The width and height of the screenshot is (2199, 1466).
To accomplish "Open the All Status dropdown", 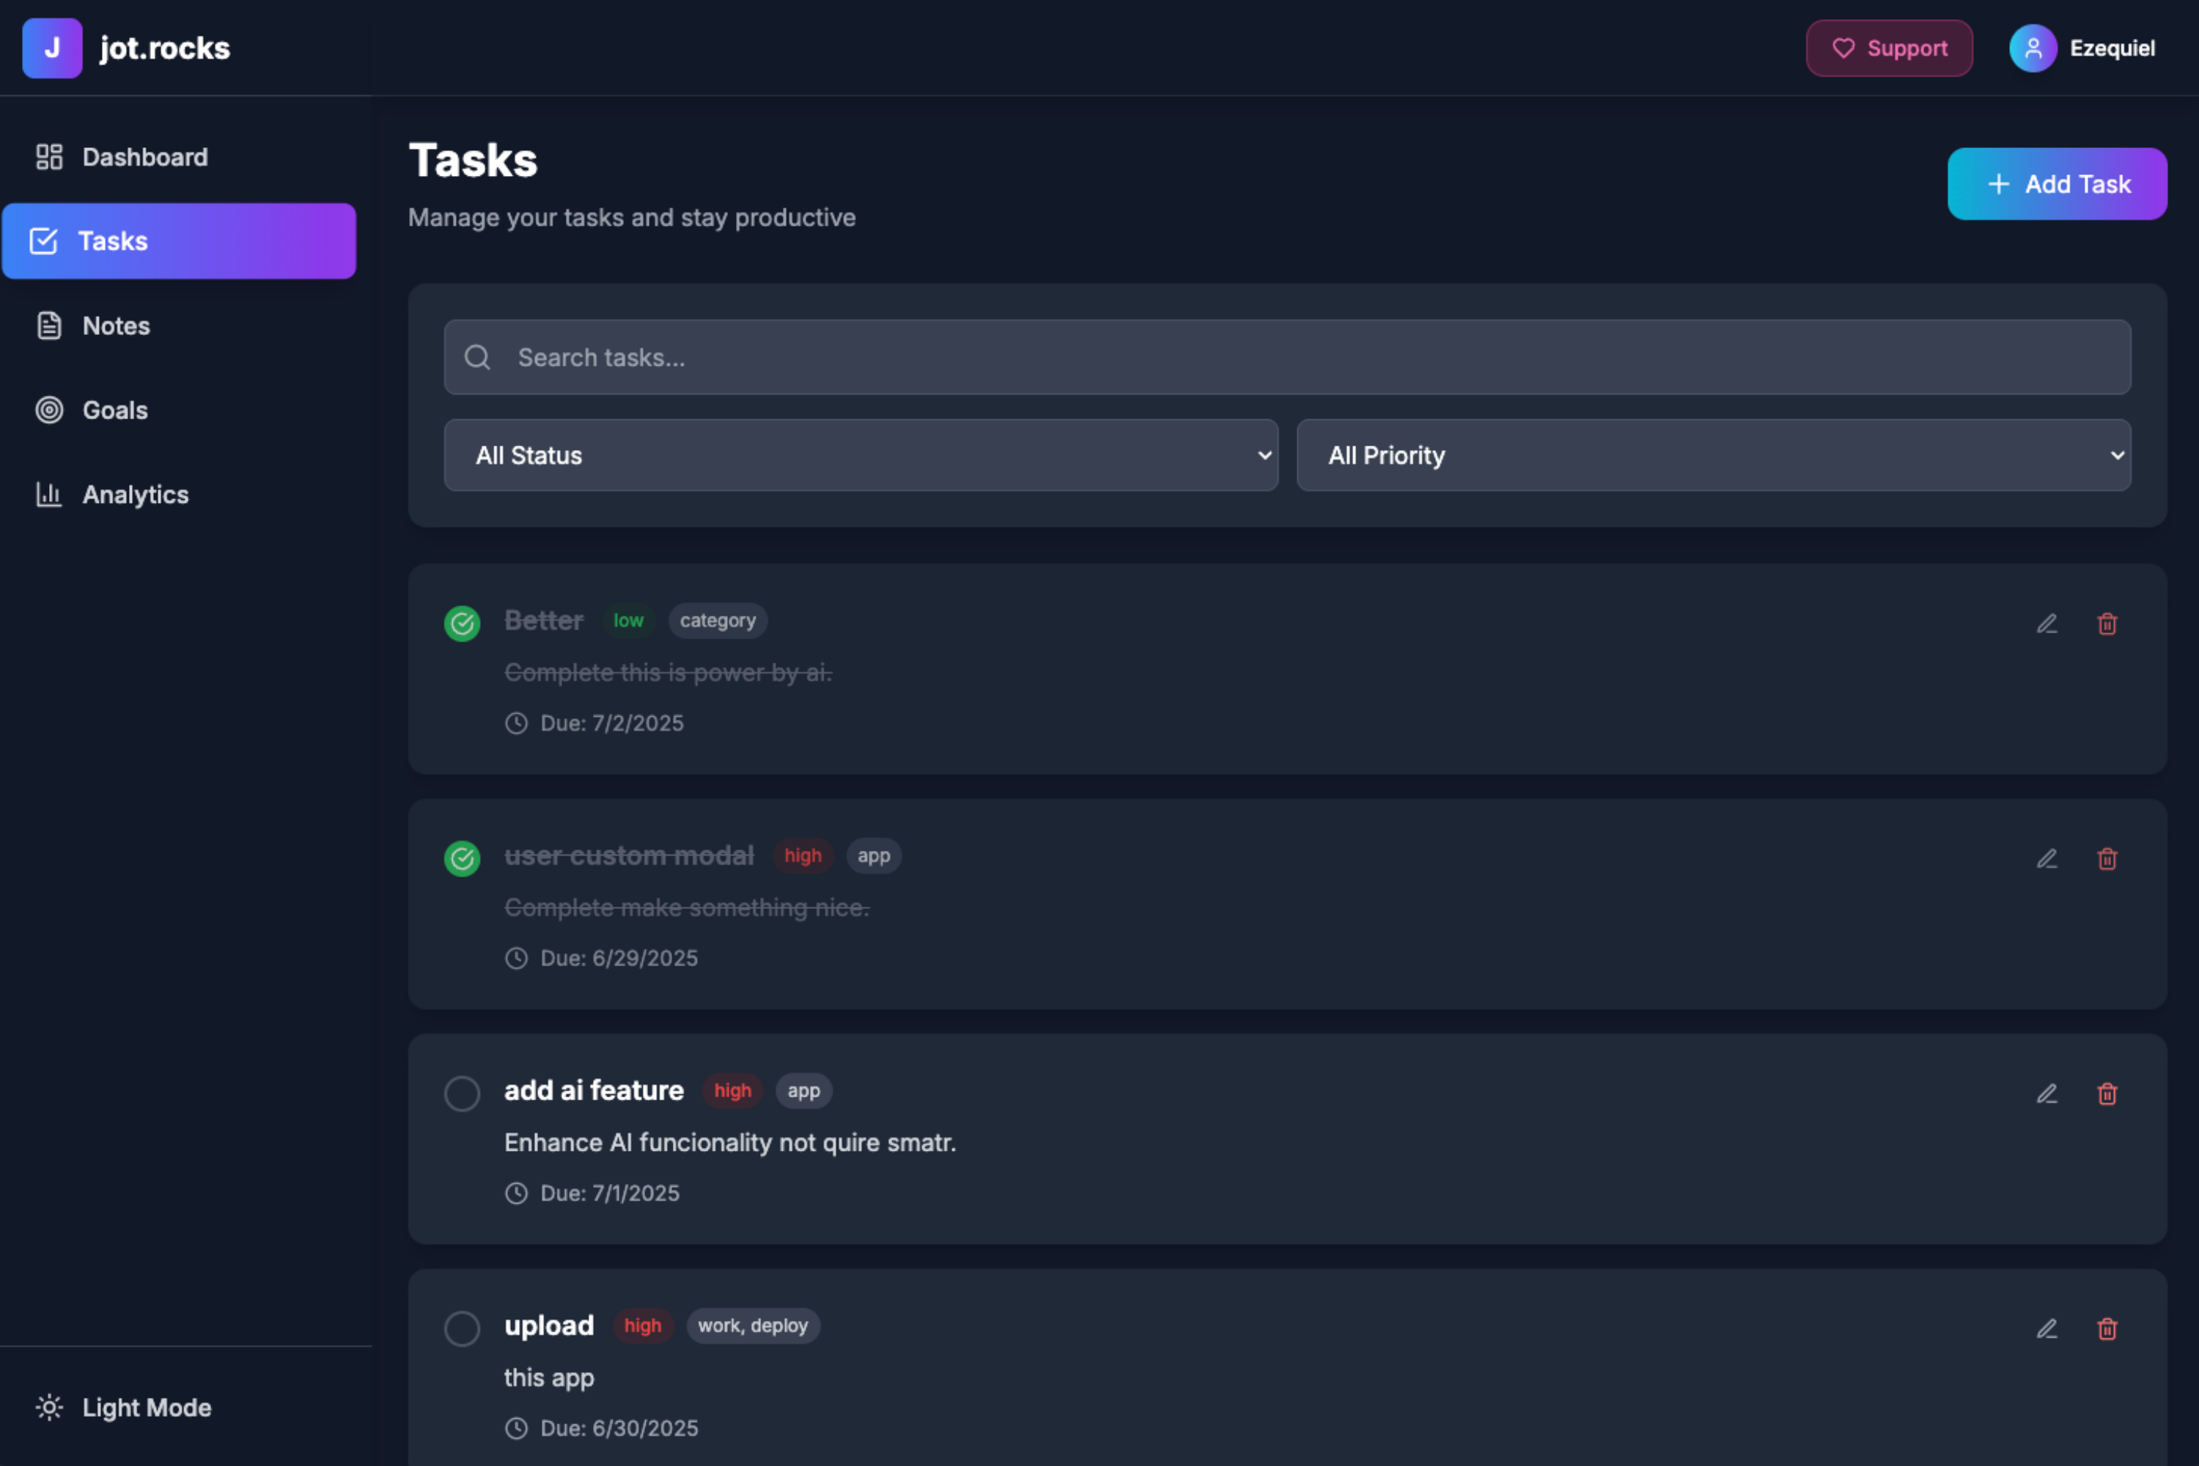I will 860,455.
